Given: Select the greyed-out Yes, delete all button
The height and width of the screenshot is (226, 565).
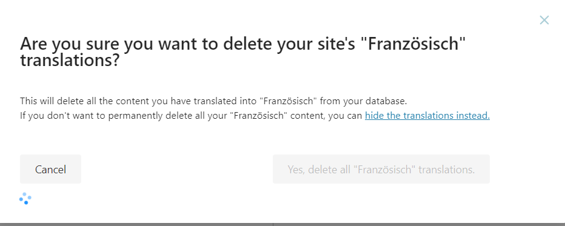Looking at the screenshot, I should (x=381, y=169).
